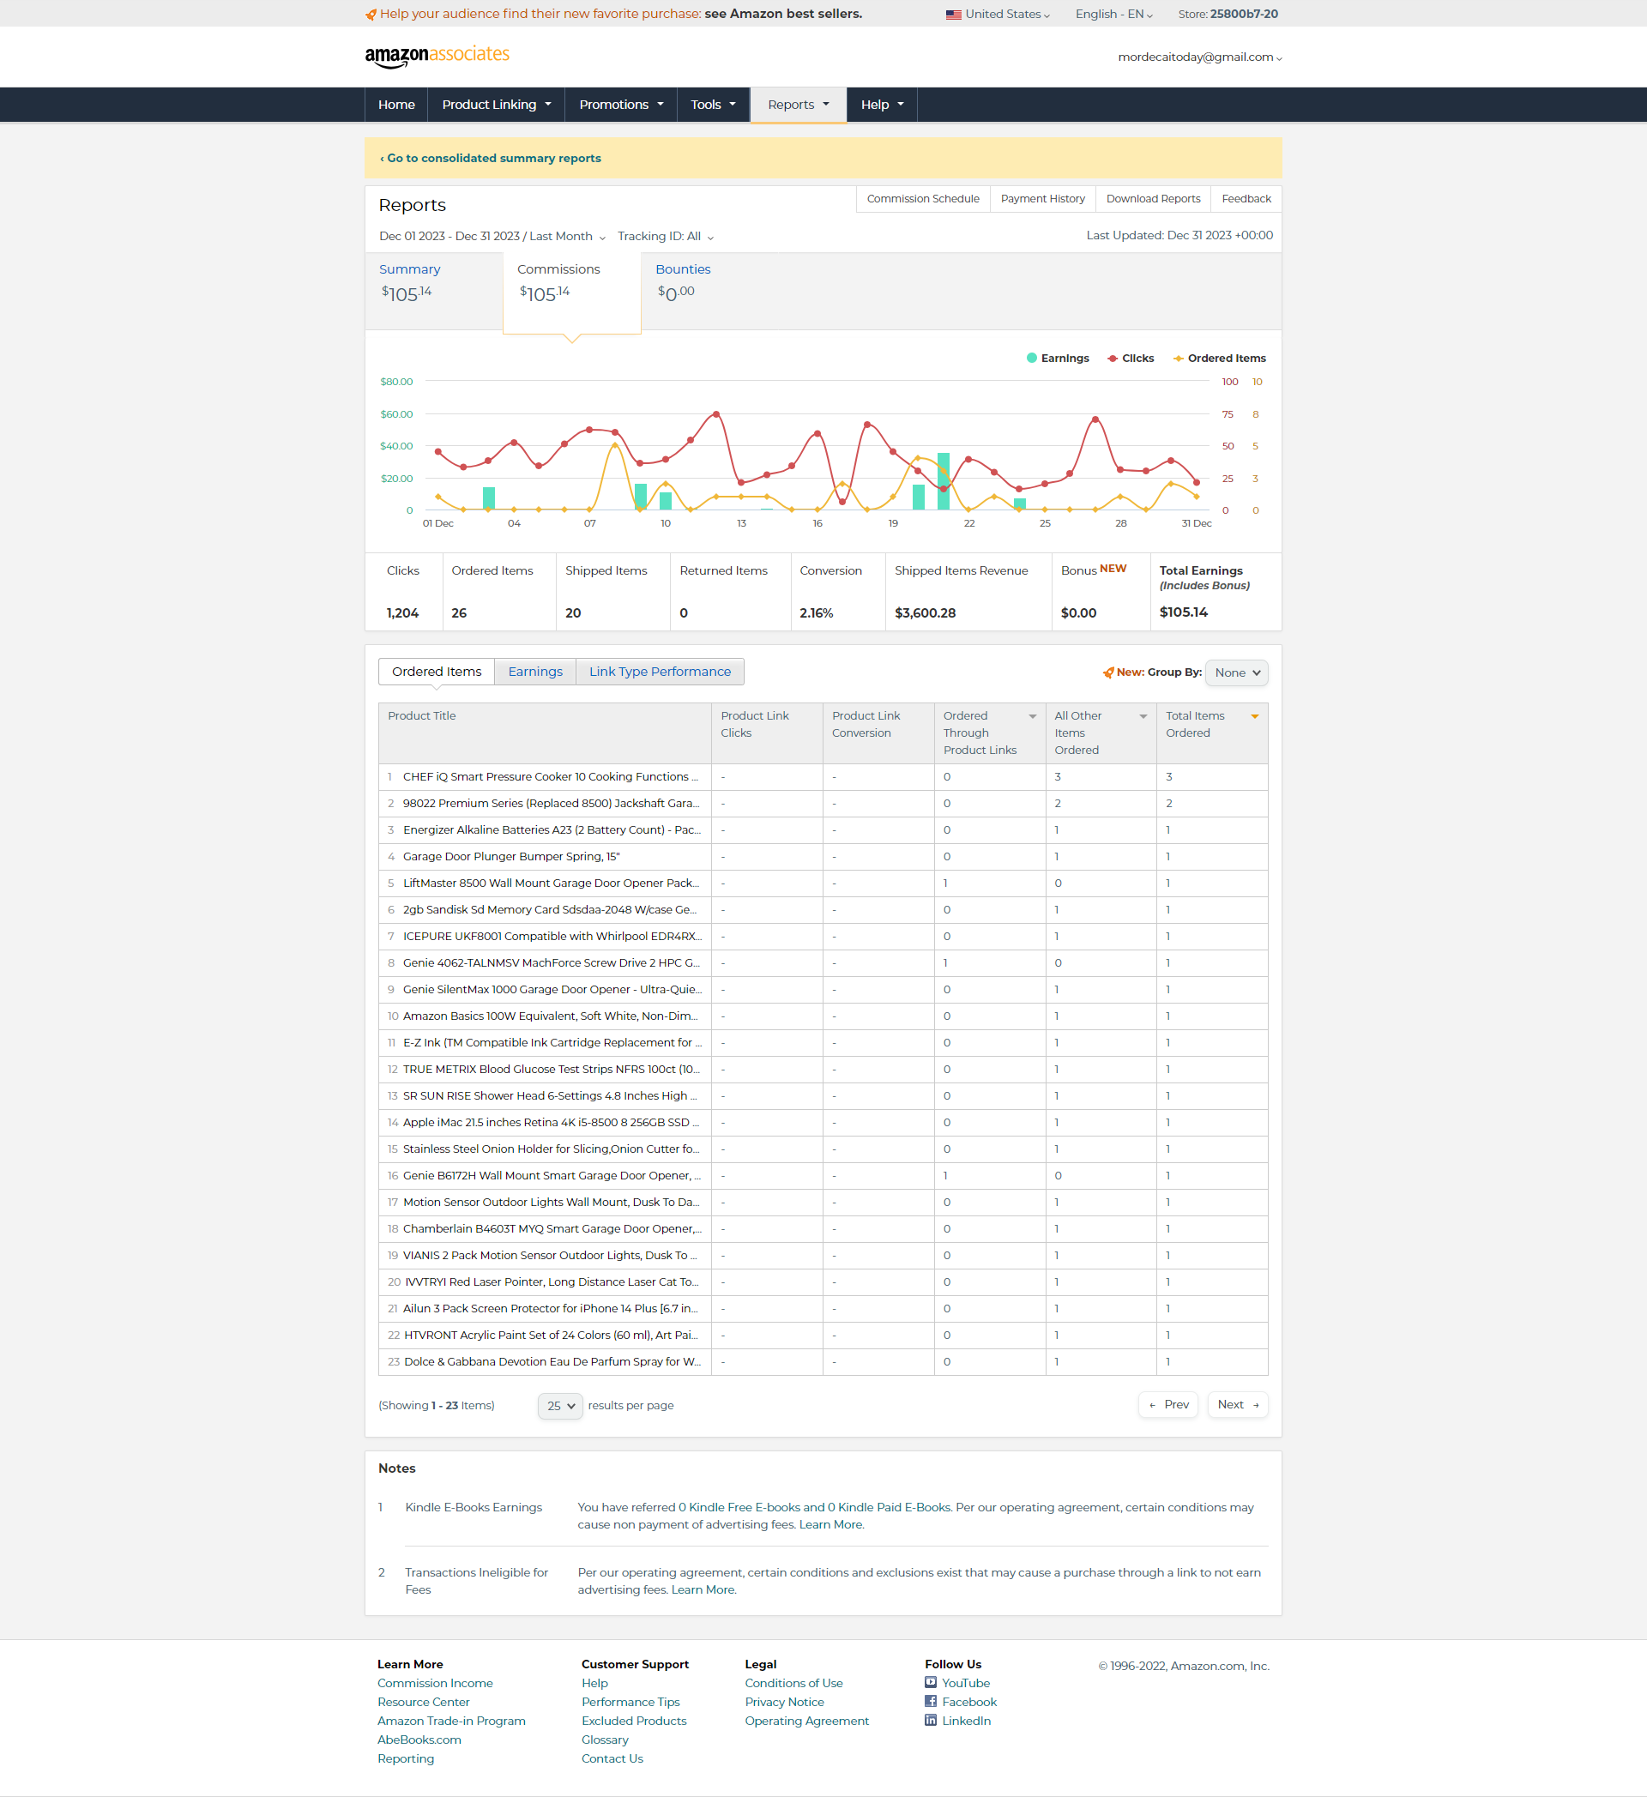Expand the Tools menu

pyautogui.click(x=713, y=105)
